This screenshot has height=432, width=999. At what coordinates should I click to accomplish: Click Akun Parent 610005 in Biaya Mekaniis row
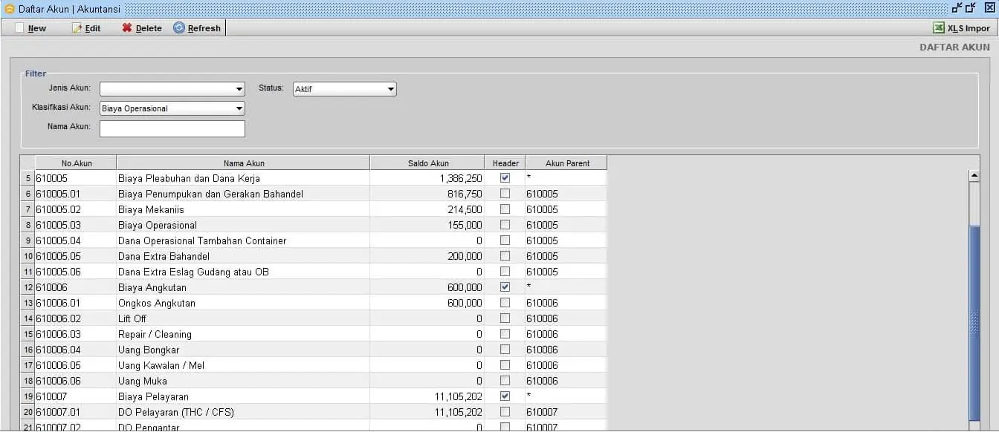[542, 209]
